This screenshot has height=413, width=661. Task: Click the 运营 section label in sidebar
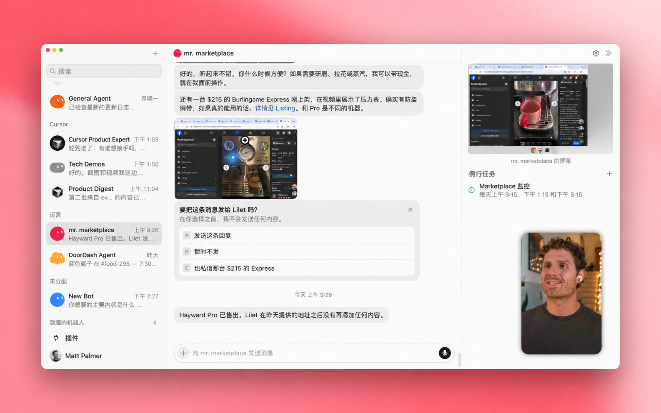(x=55, y=215)
